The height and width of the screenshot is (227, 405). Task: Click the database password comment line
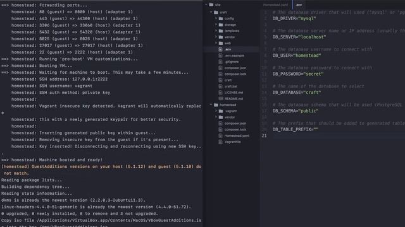coord(322,67)
